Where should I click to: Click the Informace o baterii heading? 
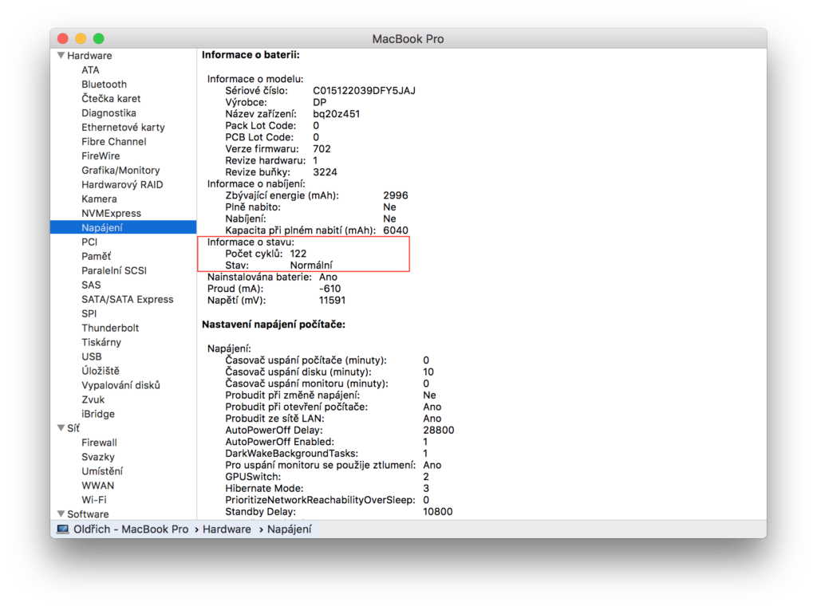point(251,55)
